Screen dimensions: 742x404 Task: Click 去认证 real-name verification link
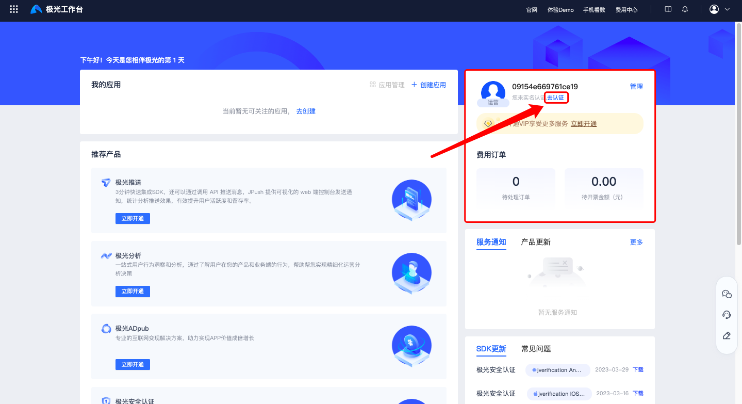point(555,98)
